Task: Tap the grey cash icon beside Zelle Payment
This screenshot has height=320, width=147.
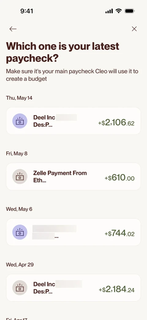Action: (x=20, y=177)
